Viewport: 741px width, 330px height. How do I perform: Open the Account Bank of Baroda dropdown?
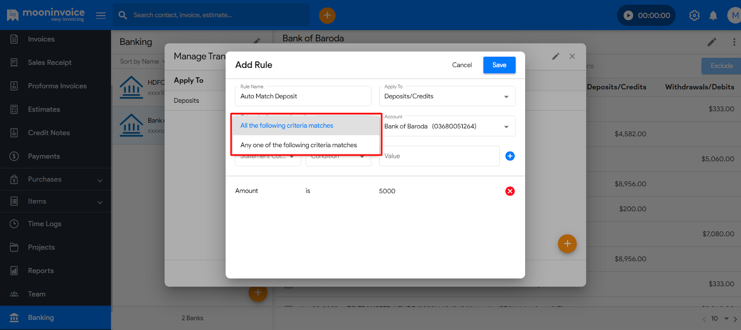(447, 126)
